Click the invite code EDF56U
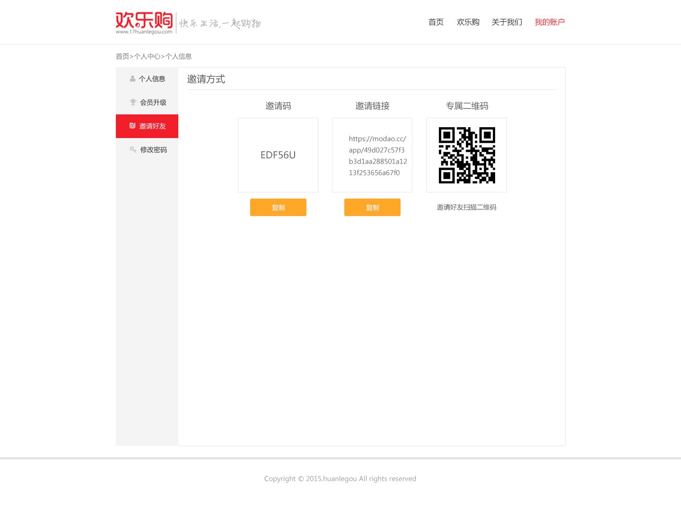 pos(278,155)
